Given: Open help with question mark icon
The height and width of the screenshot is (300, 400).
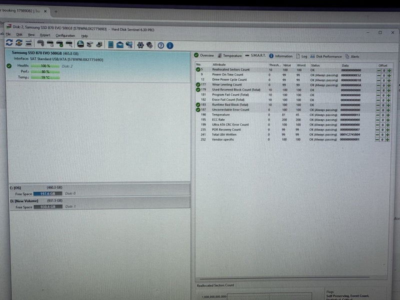Looking at the screenshot, I should [x=160, y=45].
